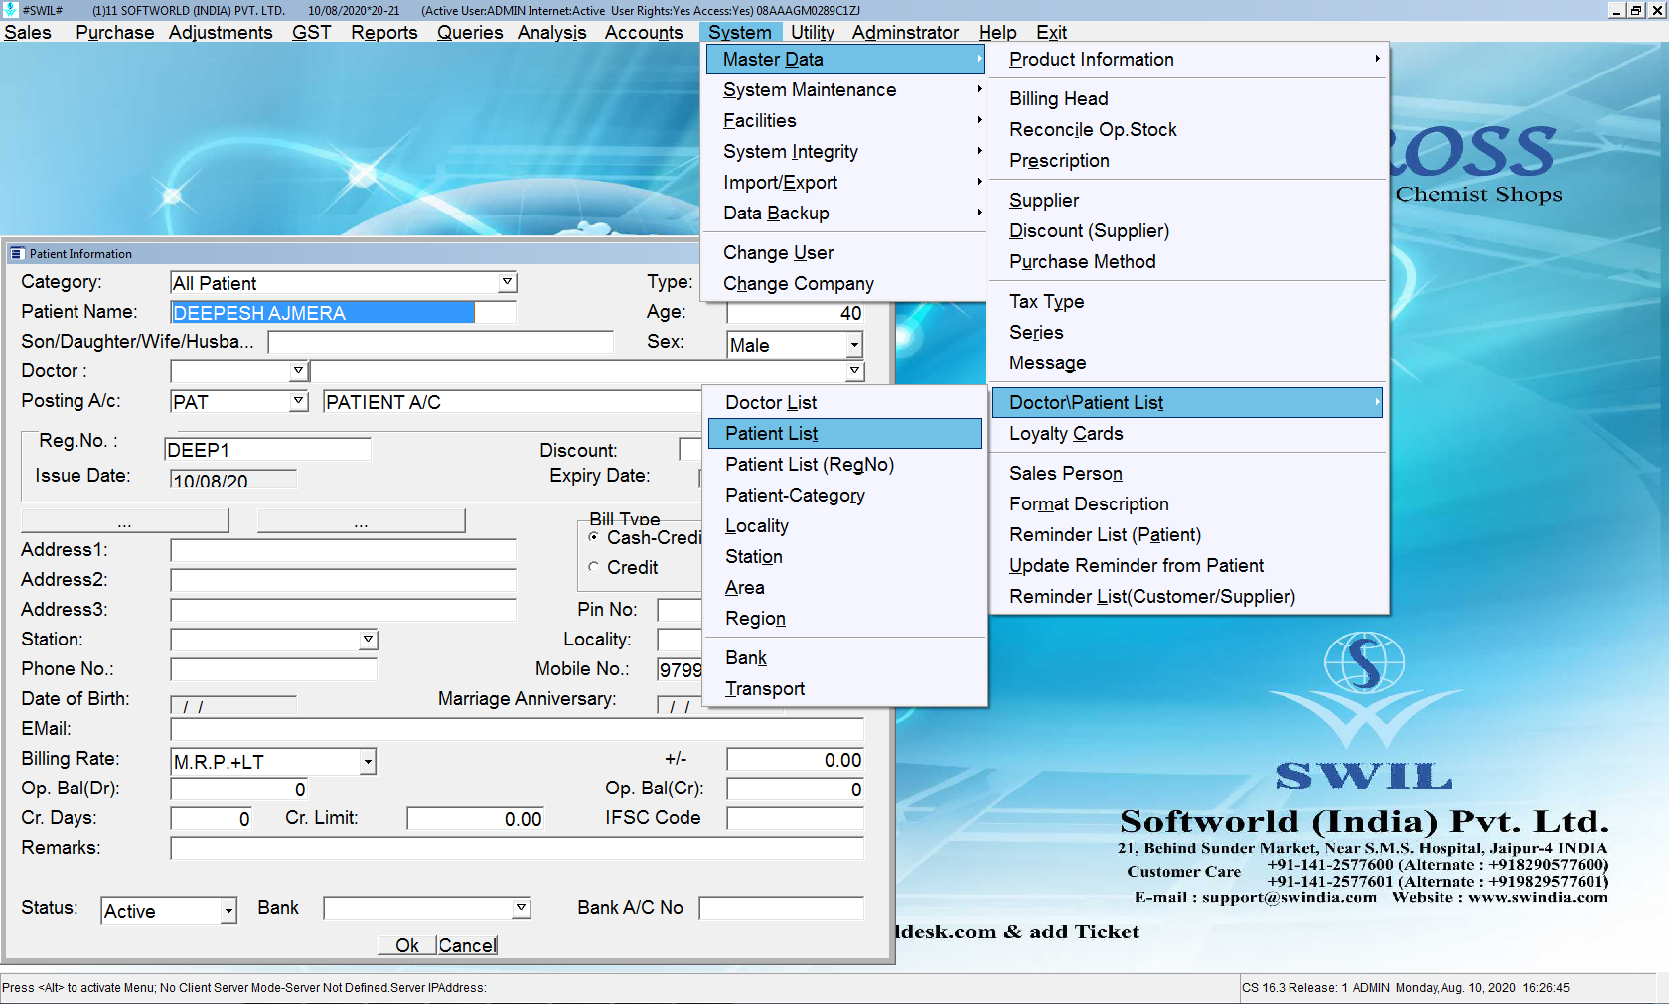1669x1004 pixels.
Task: Open the Utility menu
Action: point(813,32)
